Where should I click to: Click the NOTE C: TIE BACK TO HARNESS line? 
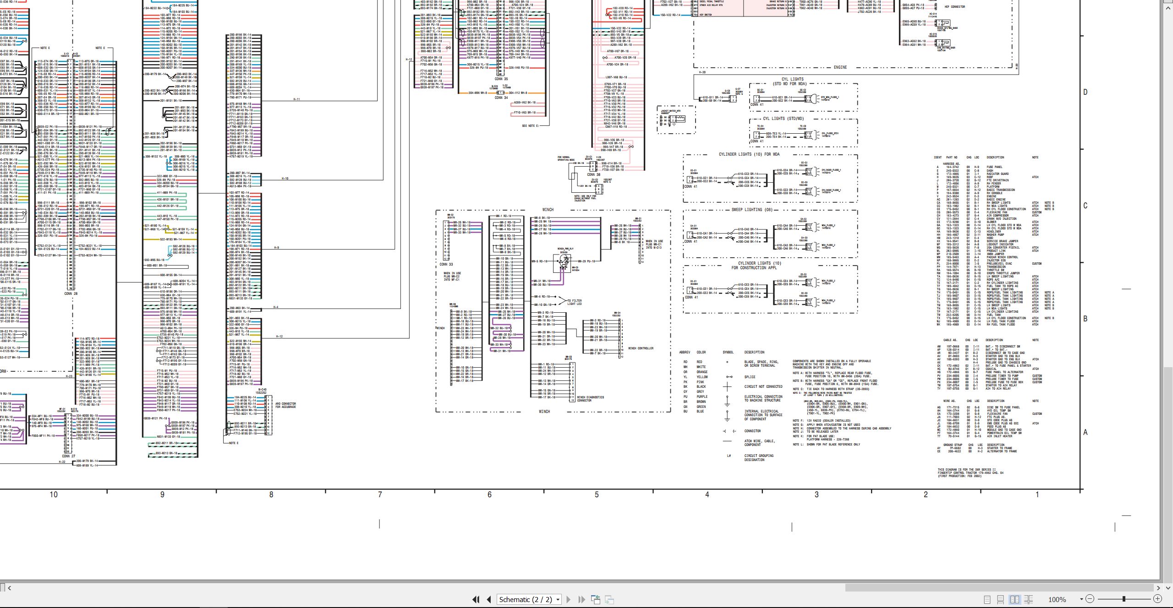(831, 389)
